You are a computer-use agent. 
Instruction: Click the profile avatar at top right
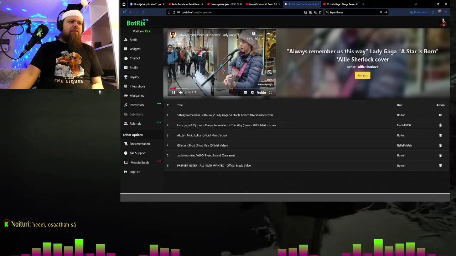click(x=443, y=22)
